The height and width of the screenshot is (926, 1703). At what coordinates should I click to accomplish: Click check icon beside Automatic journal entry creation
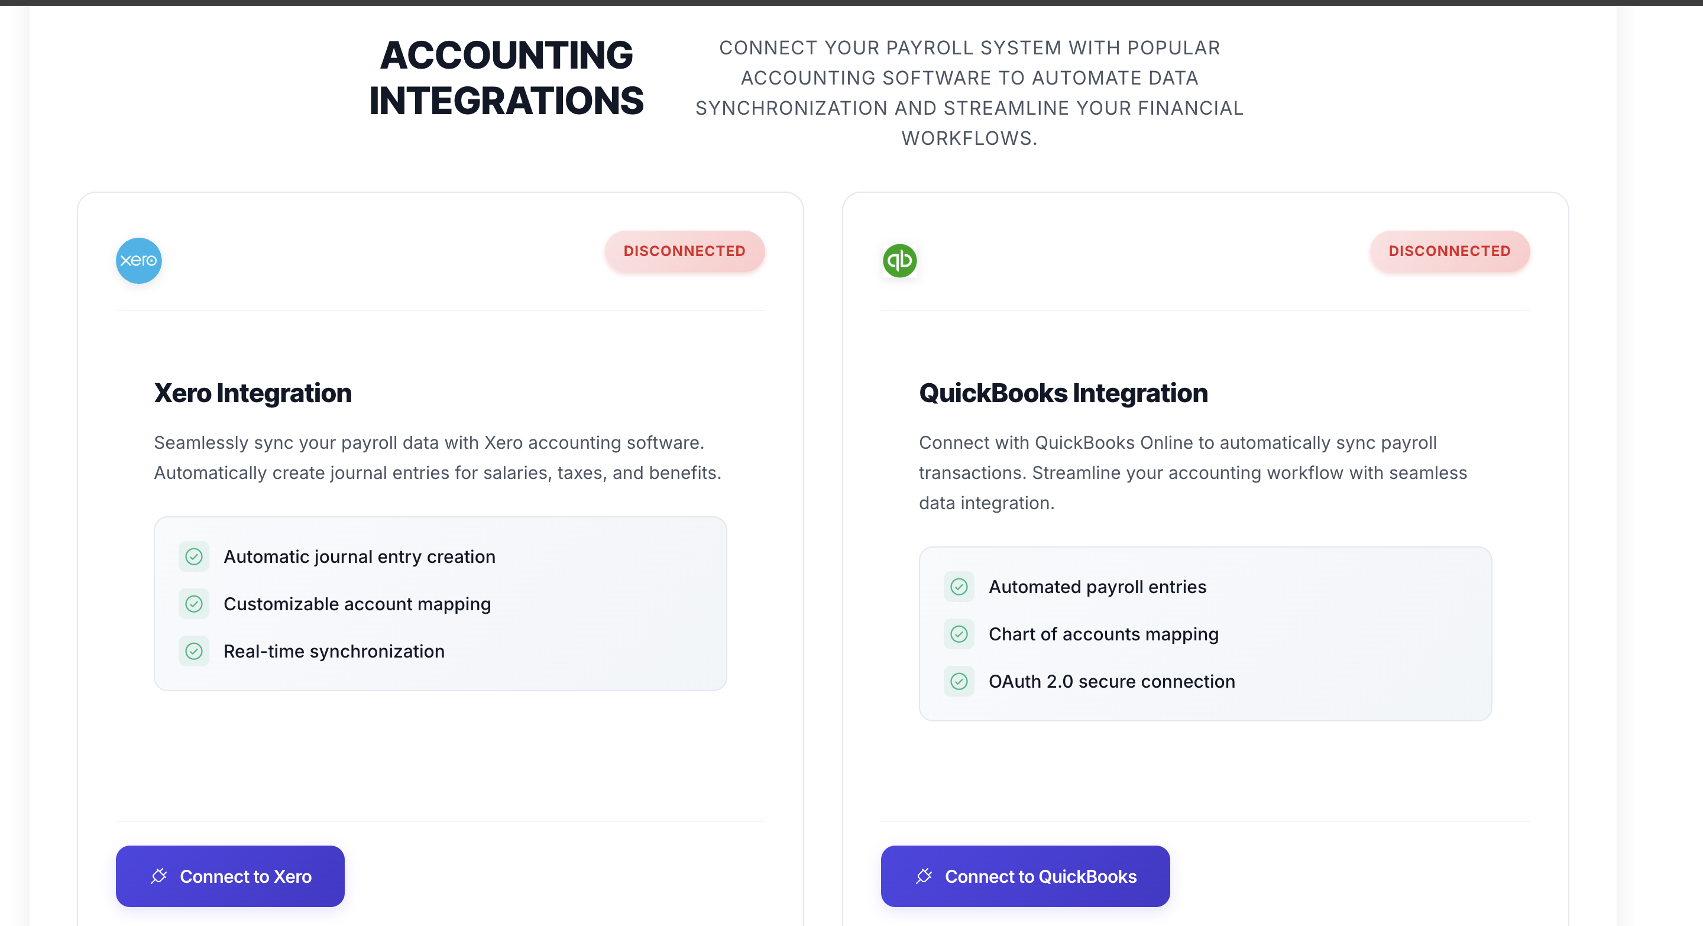[x=194, y=556]
